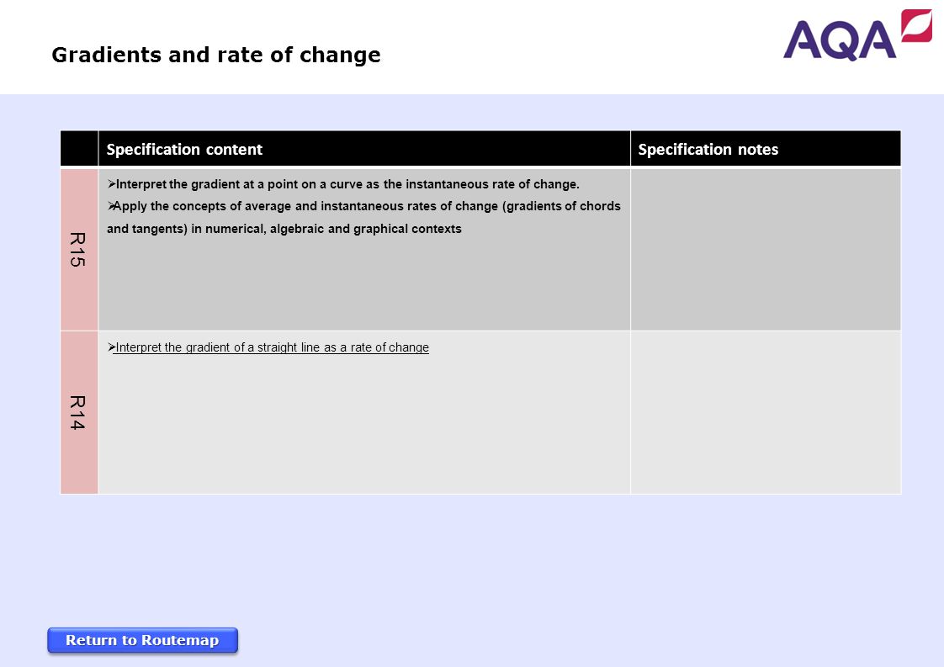Click the empty notes cell for R14

[x=766, y=412]
